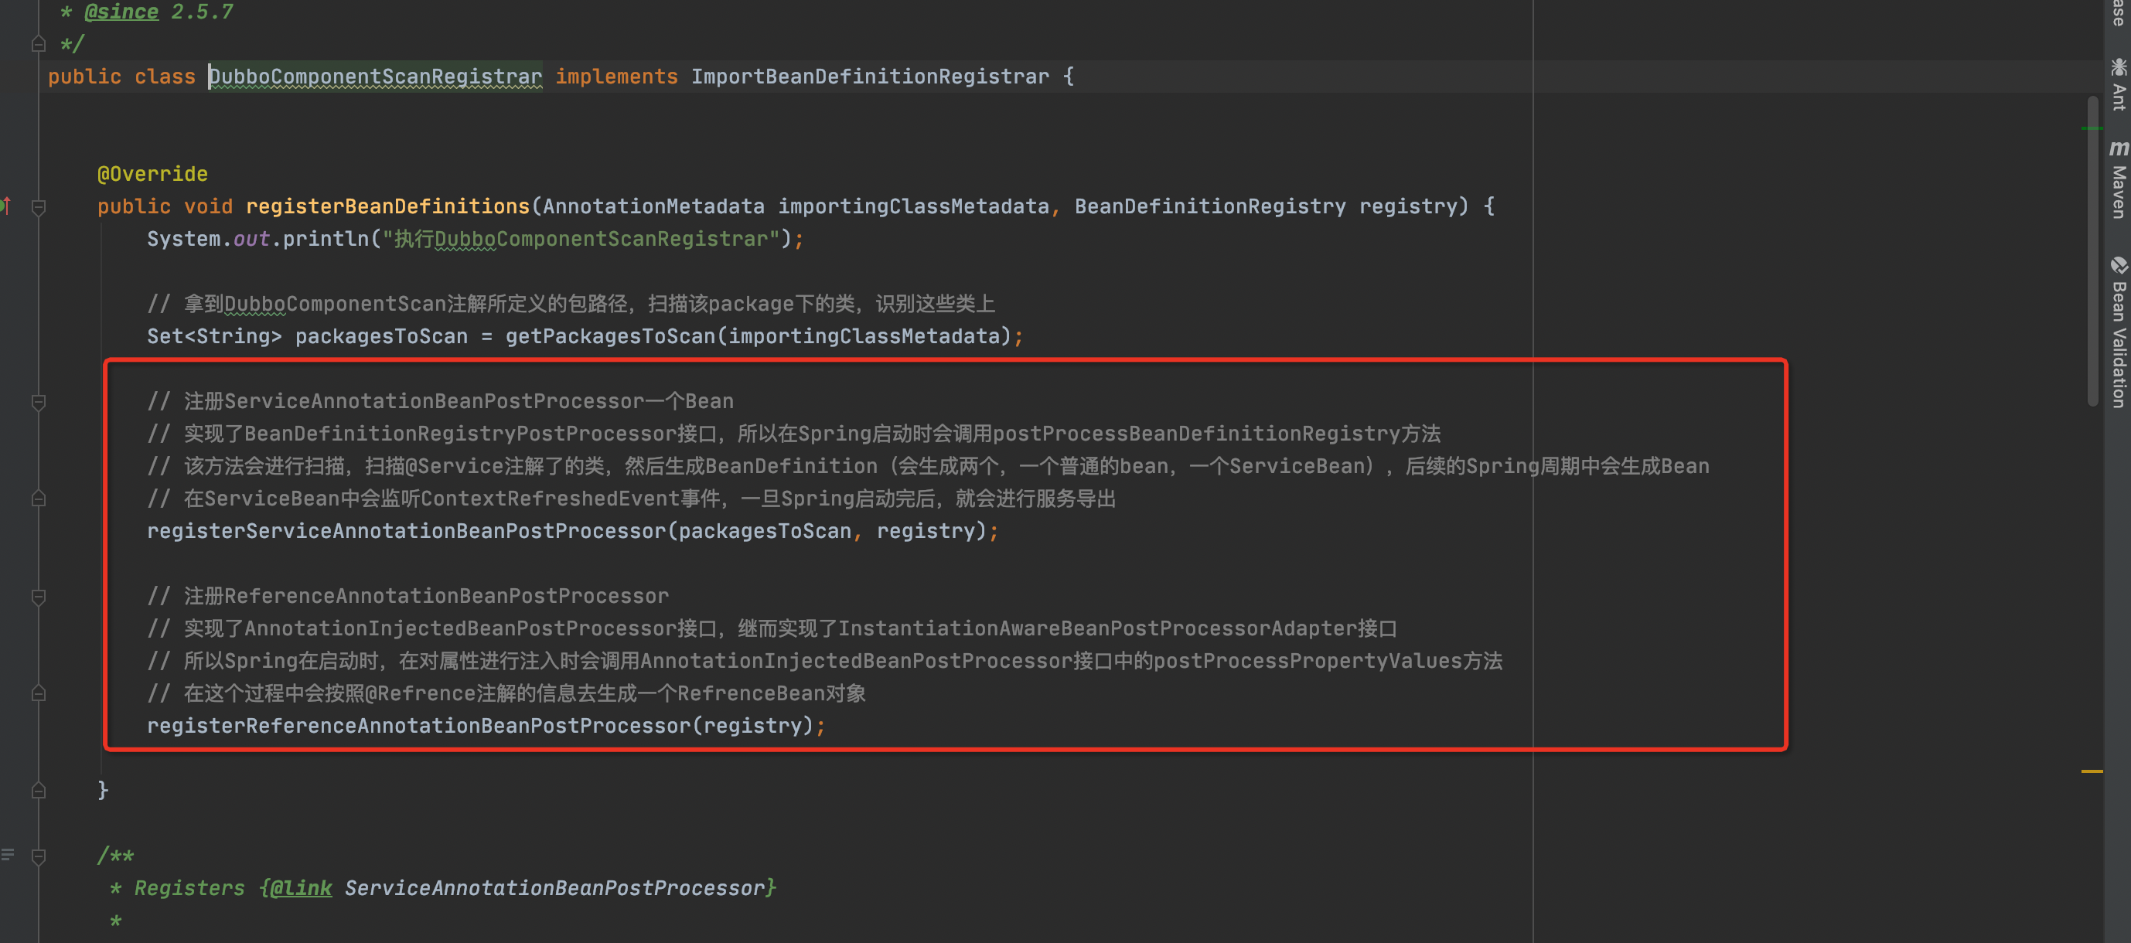The width and height of the screenshot is (2131, 943).
Task: Click the comment mentioning InstantiationAwareBeanPostProcessorAdapter
Action: [772, 628]
